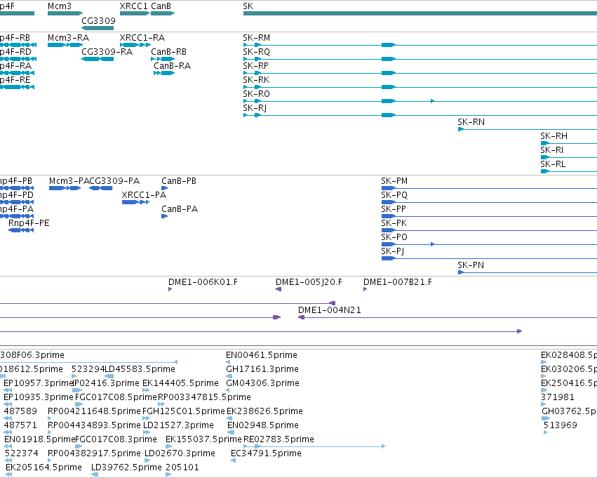Open the SK-RM transcript
This screenshot has height=478, width=597.
256,38
